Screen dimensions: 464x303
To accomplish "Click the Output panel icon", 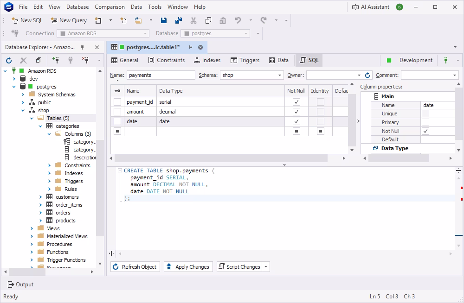I will (x=11, y=284).
